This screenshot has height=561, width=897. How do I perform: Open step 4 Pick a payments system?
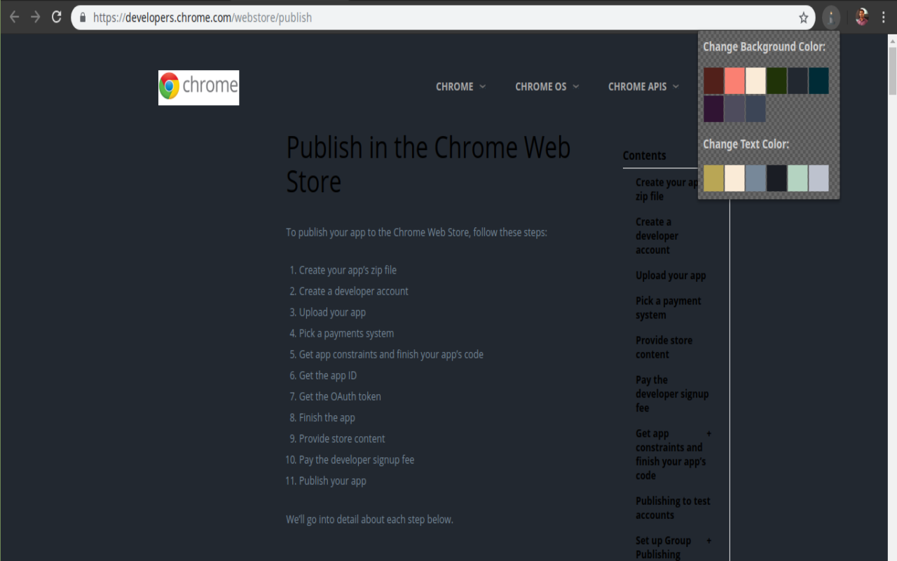(346, 333)
